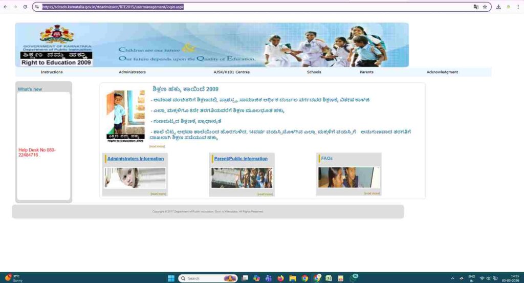Viewport: 524px width, 283px height.
Task: Click the browser forward arrow
Action: [x=15, y=7]
